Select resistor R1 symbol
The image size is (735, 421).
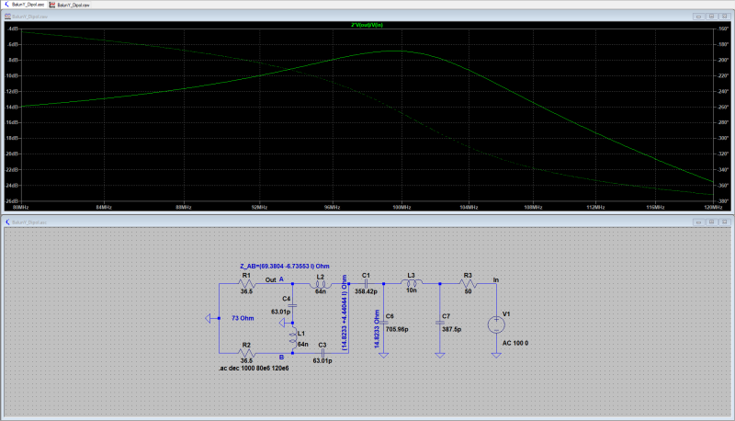(x=246, y=284)
